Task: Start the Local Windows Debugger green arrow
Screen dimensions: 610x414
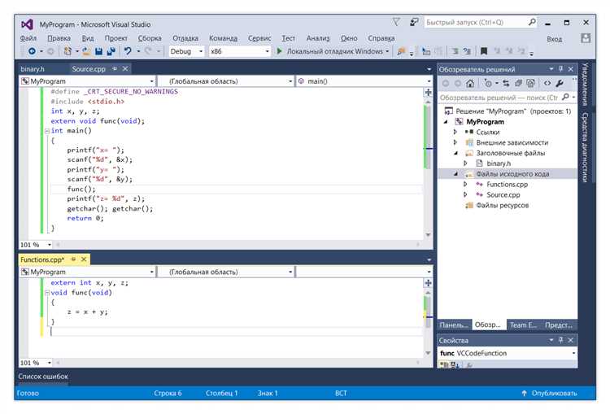Action: pos(279,51)
